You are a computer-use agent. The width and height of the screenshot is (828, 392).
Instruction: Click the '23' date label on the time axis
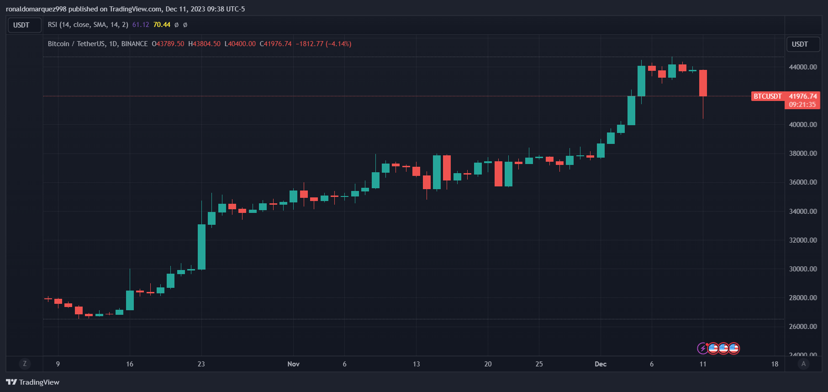201,364
